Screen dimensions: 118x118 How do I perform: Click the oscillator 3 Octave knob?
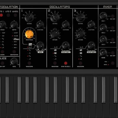(81, 18)
